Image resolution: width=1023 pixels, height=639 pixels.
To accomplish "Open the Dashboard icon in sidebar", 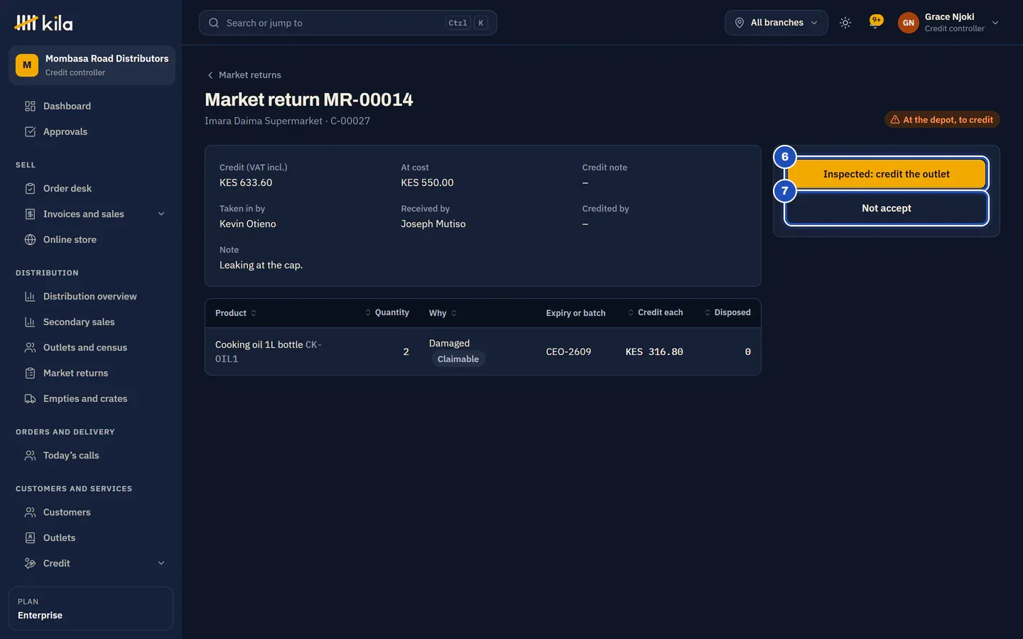I will click(30, 106).
